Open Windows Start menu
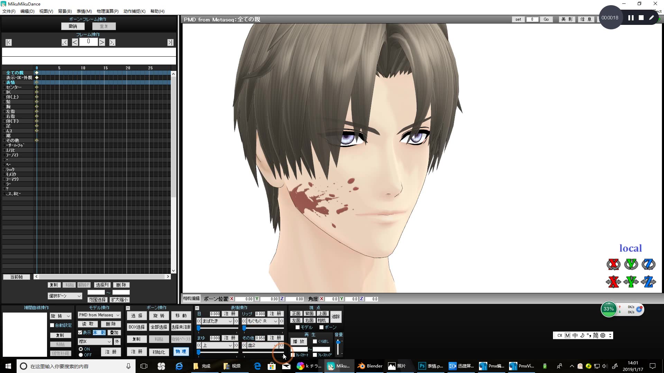Screen dimensions: 664x373 coord(8,366)
